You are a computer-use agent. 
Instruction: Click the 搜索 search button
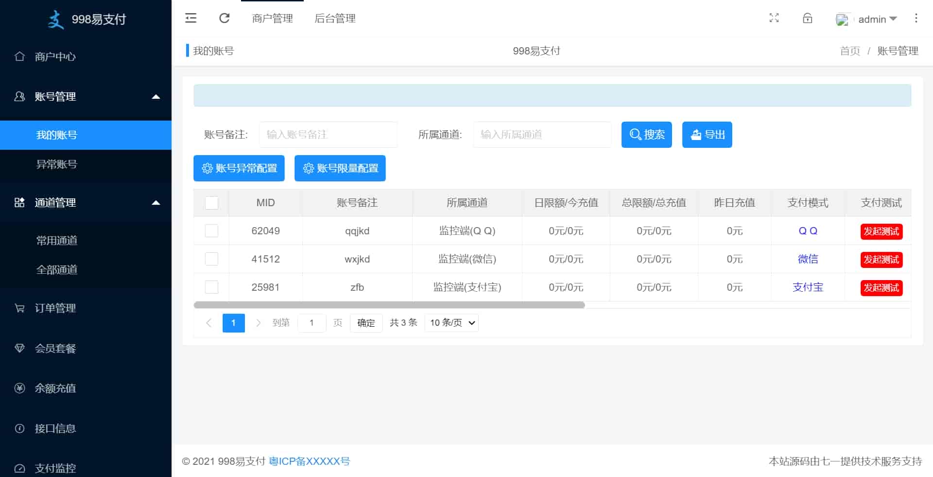[646, 135]
